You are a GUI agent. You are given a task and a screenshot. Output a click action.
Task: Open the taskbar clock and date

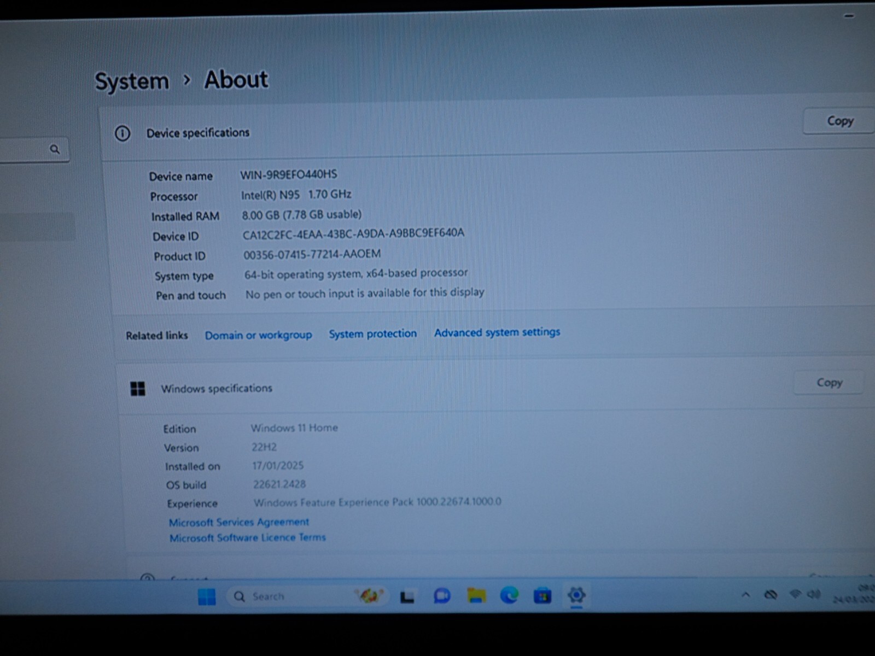[x=854, y=594]
